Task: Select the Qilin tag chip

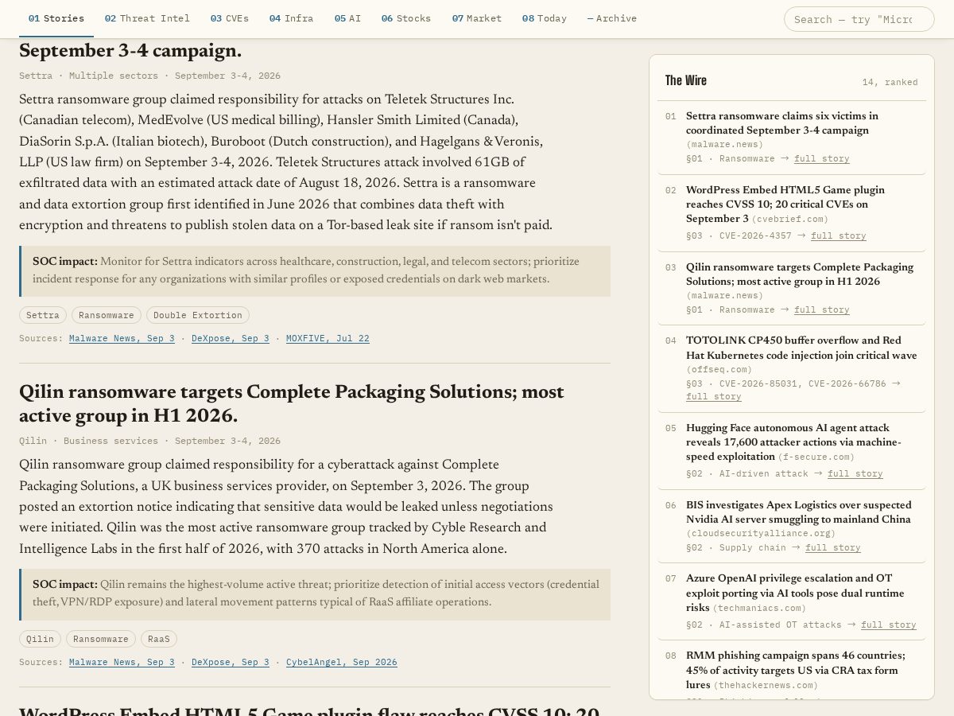Action: point(40,639)
